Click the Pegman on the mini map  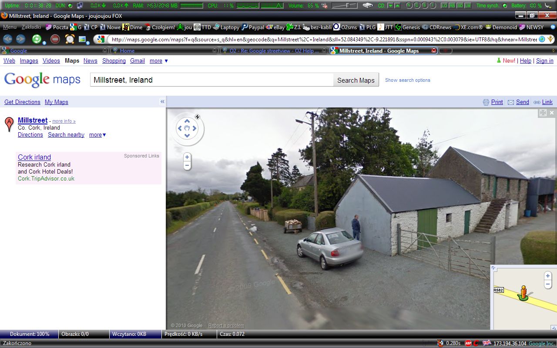pos(523,292)
